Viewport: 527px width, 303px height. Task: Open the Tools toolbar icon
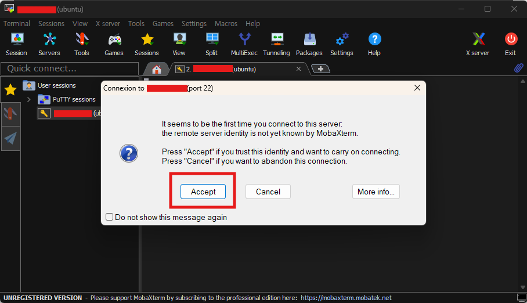point(82,44)
